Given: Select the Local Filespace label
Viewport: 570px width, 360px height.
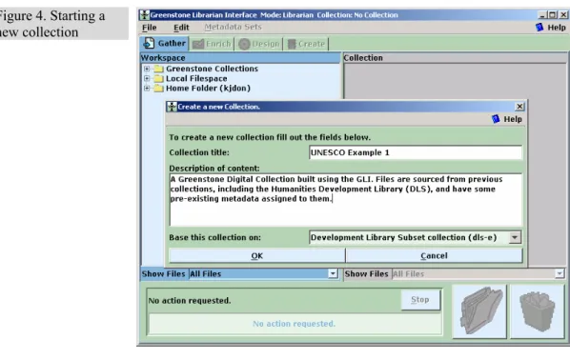Looking at the screenshot, I should click(196, 78).
